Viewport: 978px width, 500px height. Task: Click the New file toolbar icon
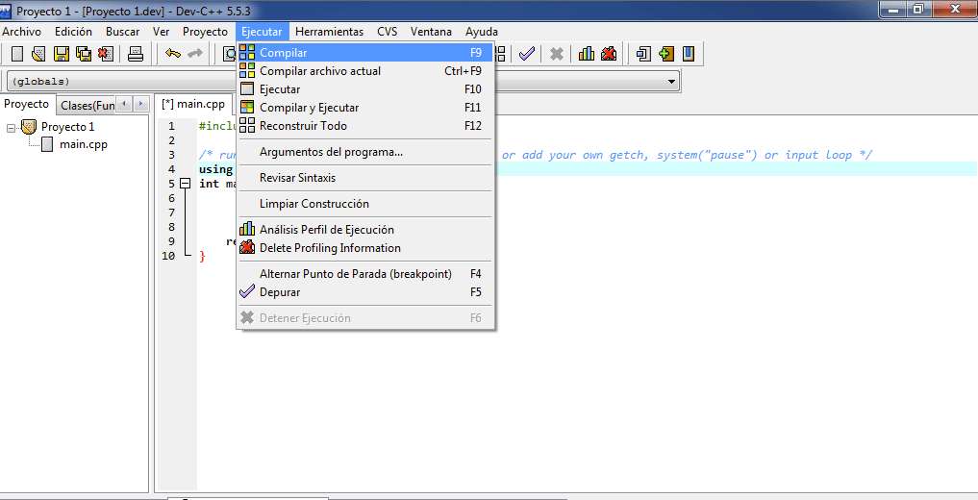point(17,54)
